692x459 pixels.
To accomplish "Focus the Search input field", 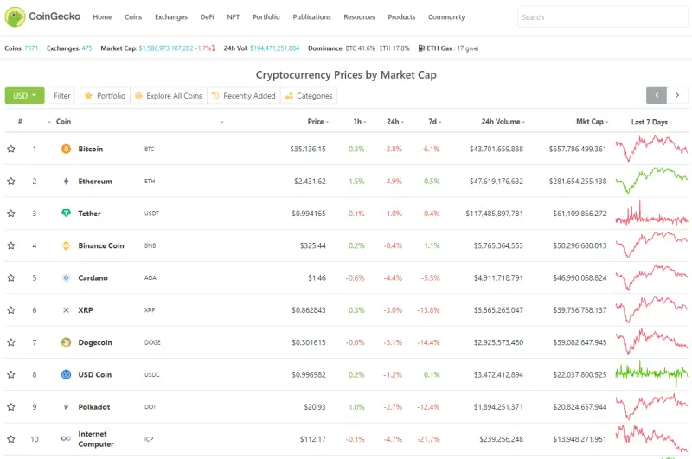I will point(602,17).
